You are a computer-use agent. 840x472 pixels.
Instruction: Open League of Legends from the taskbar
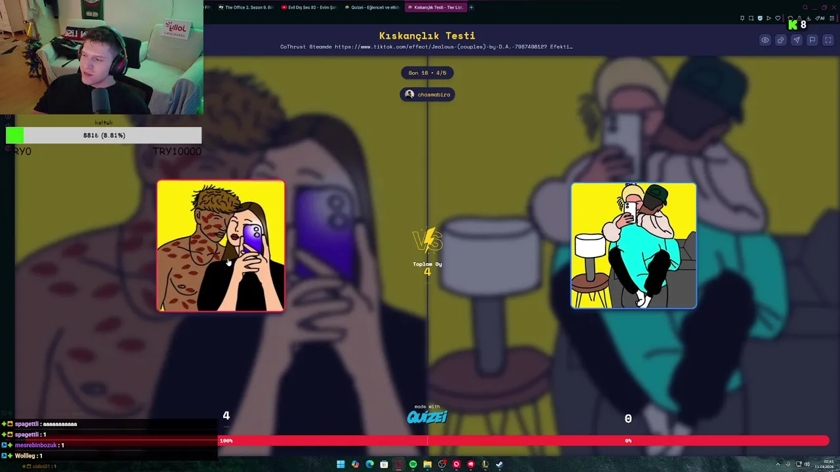(485, 464)
